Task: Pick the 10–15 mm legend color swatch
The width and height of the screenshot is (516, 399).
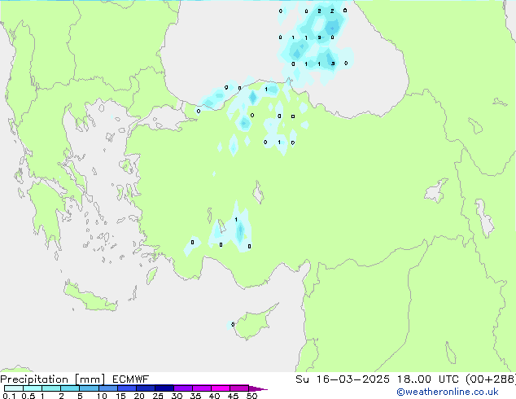Action: (x=107, y=388)
